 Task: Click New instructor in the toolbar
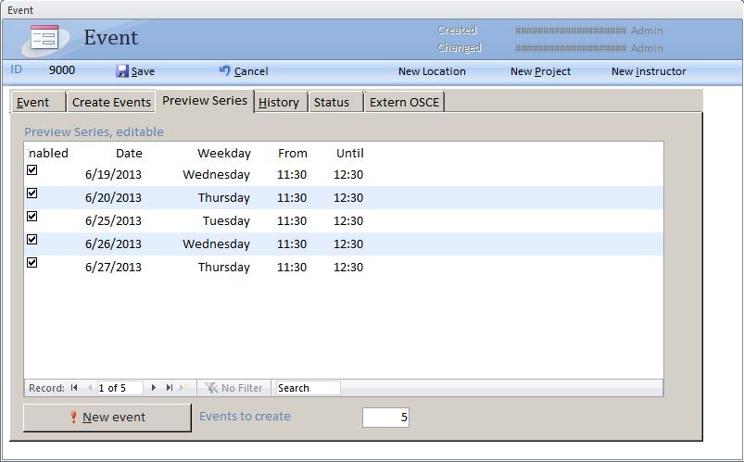point(649,71)
